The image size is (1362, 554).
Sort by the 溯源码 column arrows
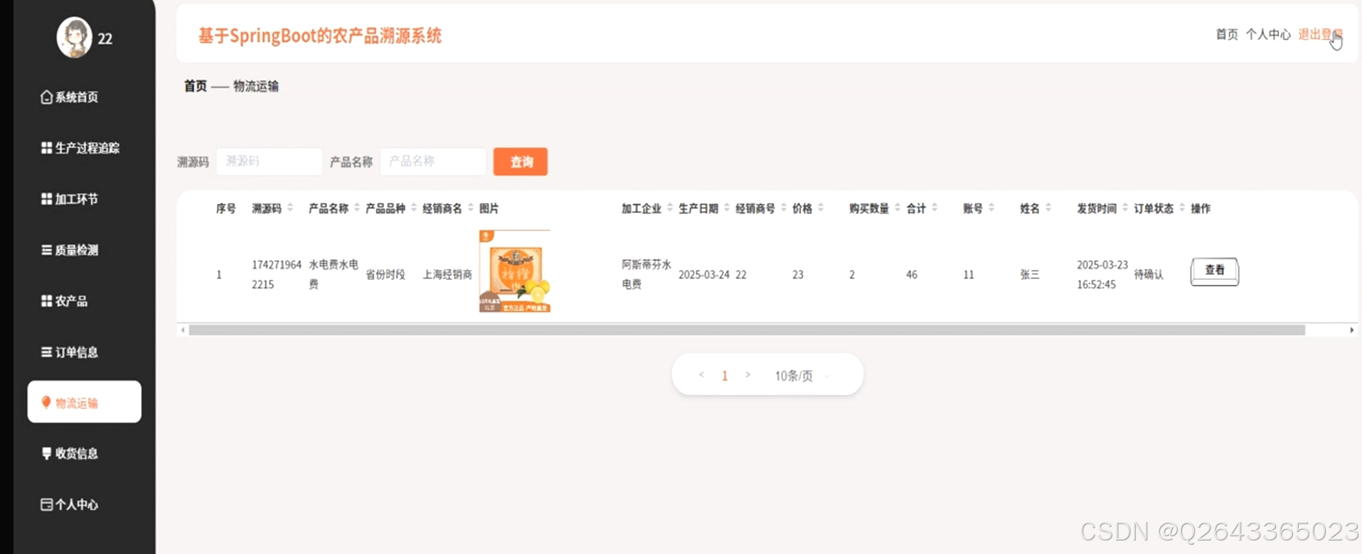[x=290, y=208]
